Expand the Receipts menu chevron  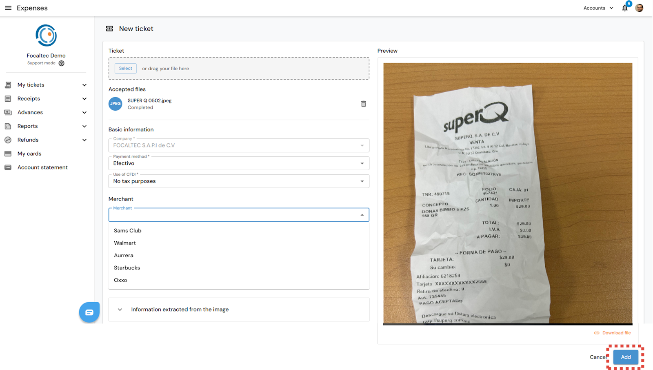84,99
